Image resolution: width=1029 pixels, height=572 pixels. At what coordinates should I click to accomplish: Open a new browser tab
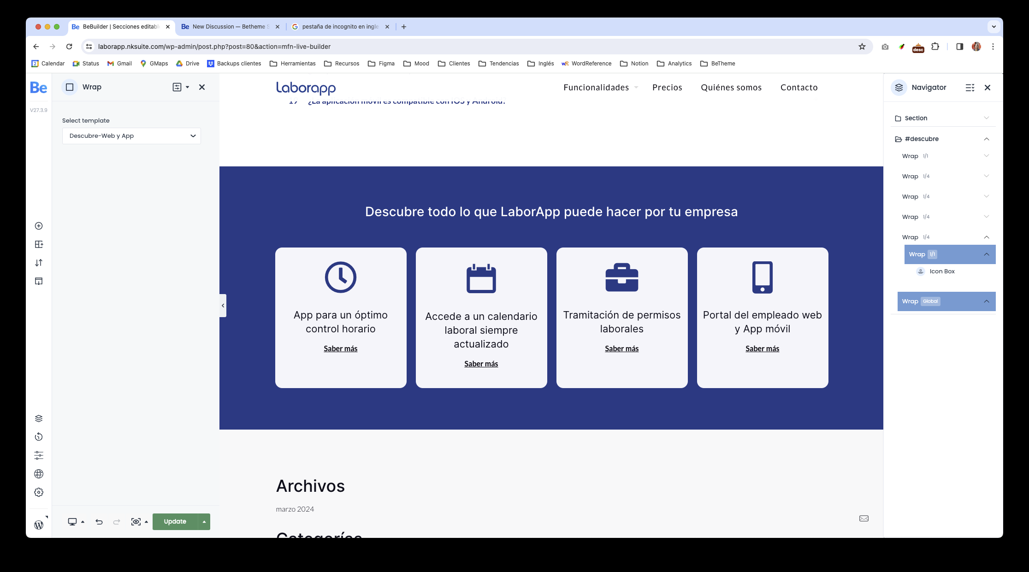tap(404, 27)
